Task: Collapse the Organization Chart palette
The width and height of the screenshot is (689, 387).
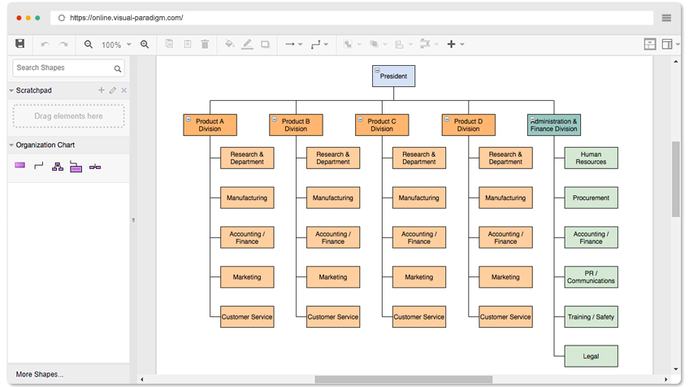Action: [11, 145]
